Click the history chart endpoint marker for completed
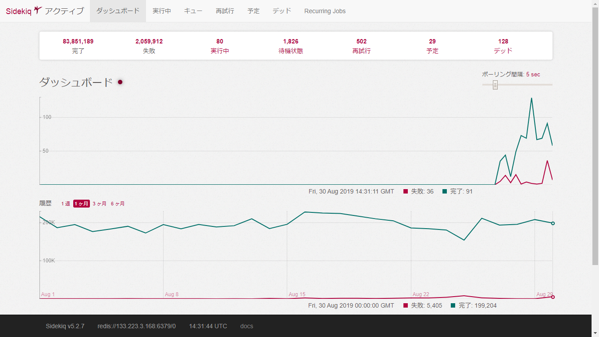 coord(553,223)
